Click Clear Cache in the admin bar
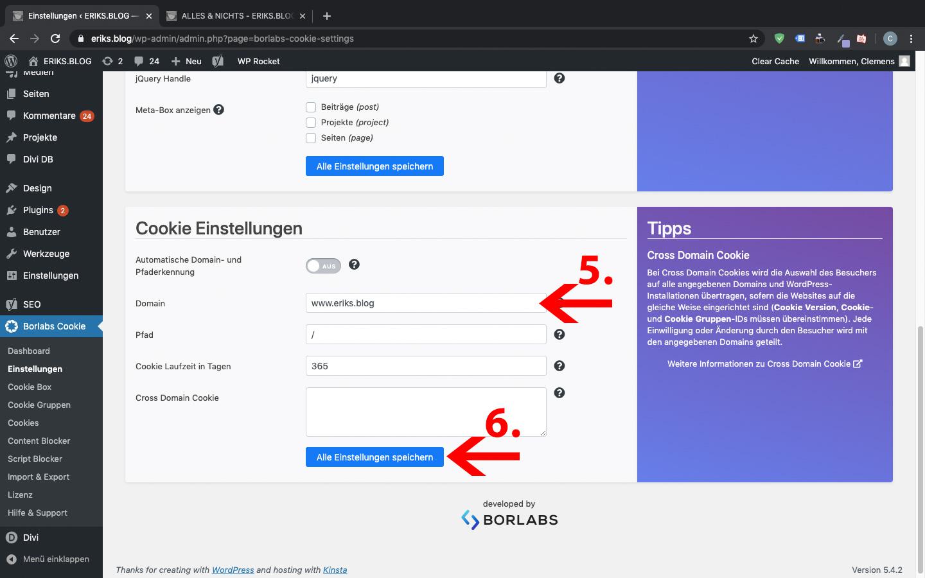 (x=775, y=61)
